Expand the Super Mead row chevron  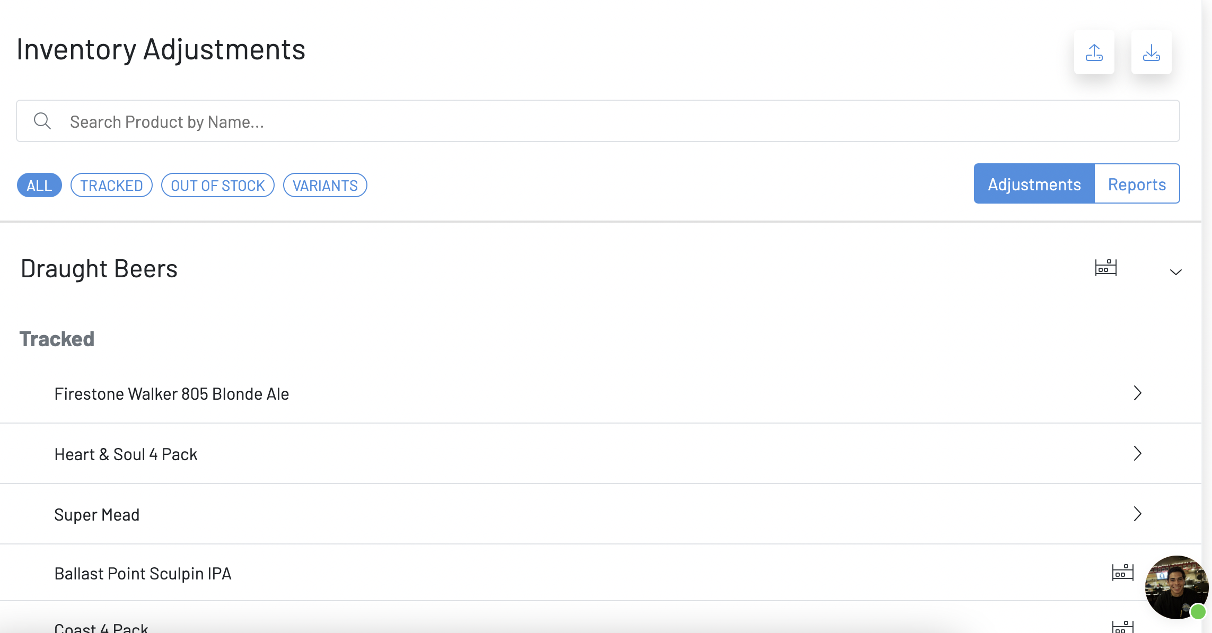1137,514
